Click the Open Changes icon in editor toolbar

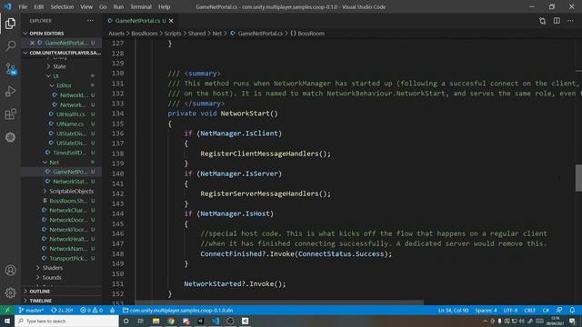pos(542,21)
